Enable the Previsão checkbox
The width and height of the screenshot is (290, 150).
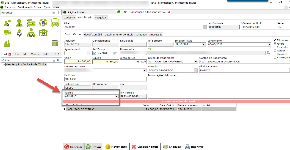(x=275, y=47)
